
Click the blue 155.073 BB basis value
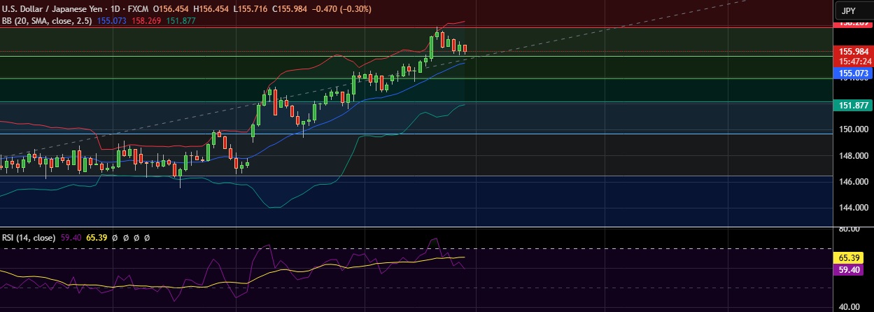click(111, 21)
